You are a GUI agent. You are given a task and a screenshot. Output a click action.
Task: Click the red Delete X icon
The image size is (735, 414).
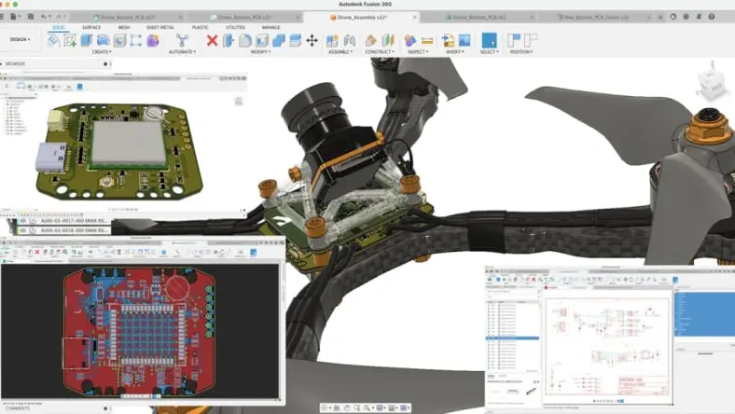point(212,40)
